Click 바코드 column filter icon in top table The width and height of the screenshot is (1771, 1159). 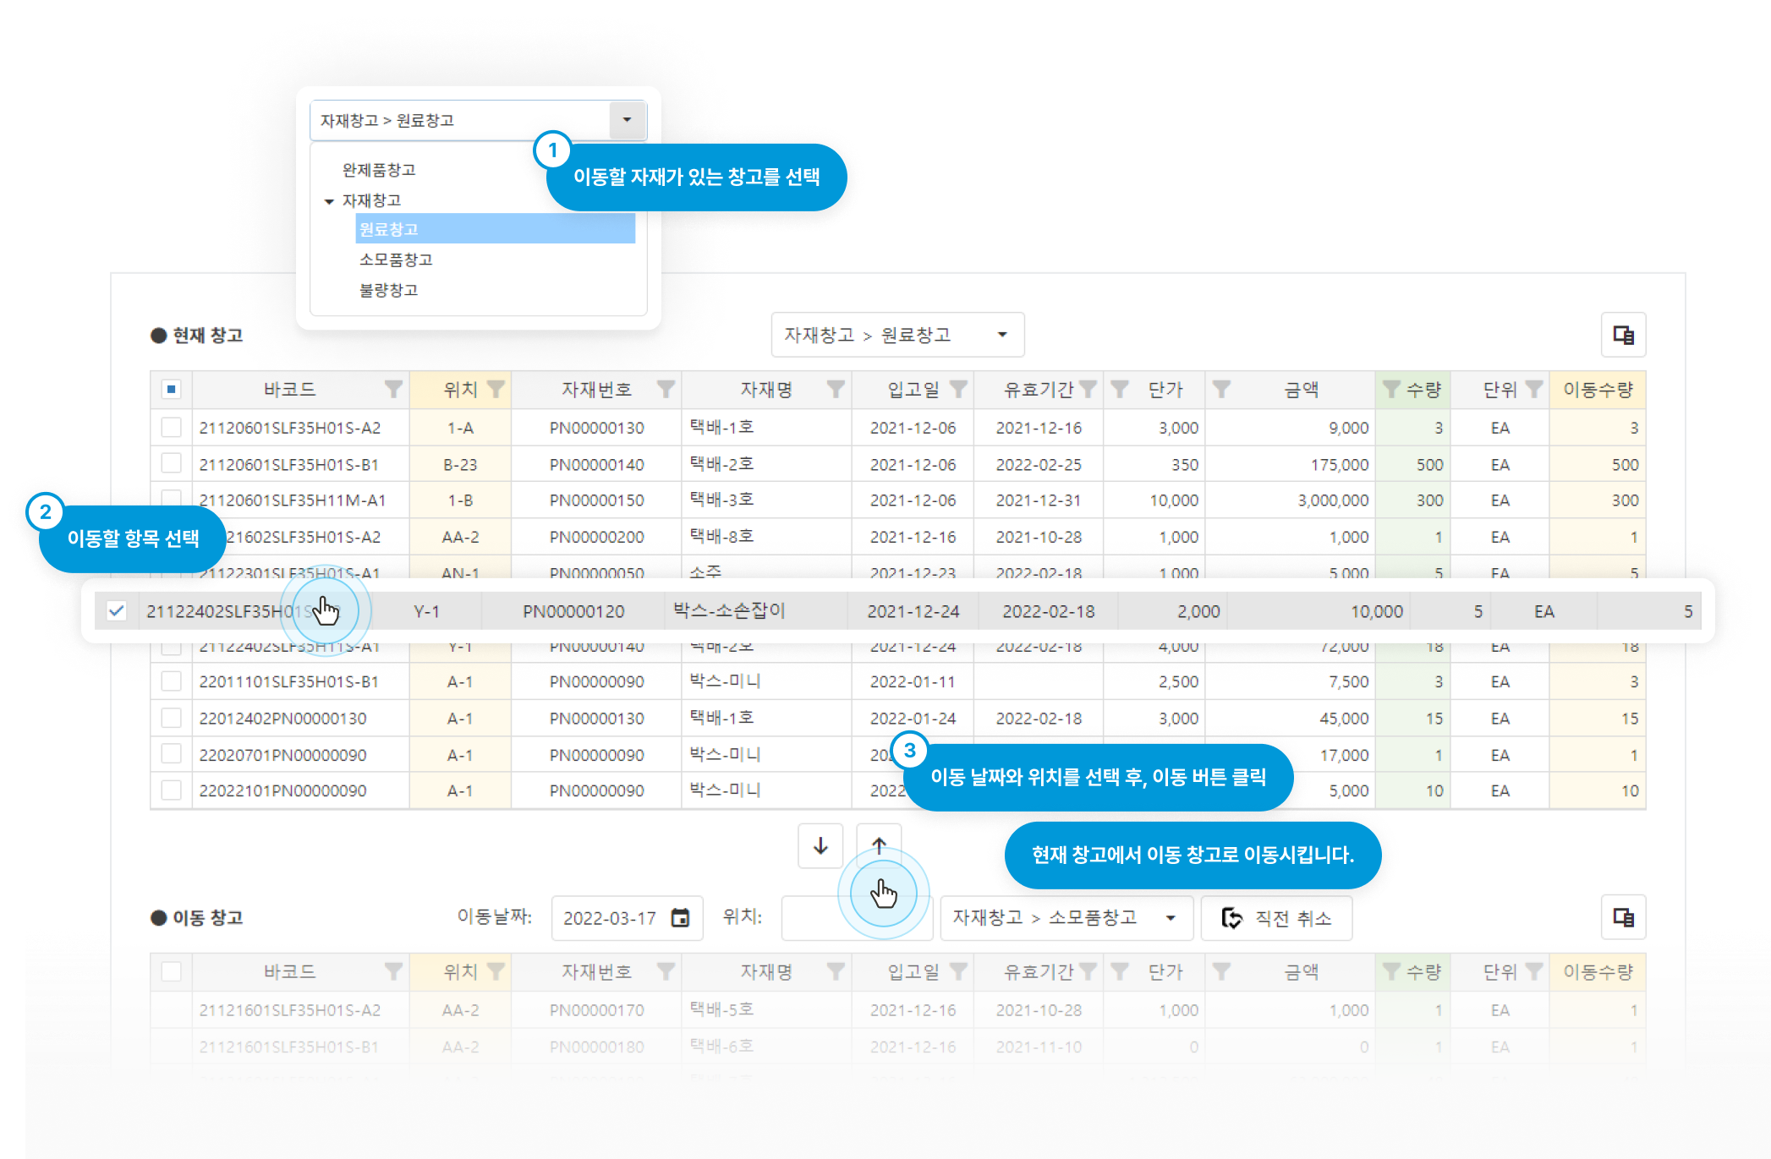point(393,389)
